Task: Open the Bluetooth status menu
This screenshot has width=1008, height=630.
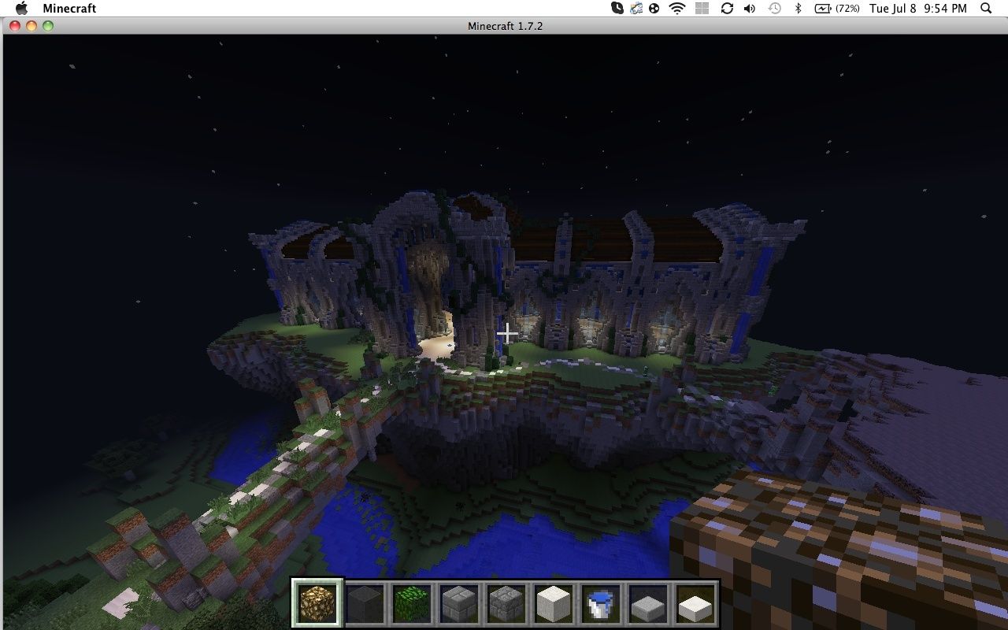Action: pos(797,8)
